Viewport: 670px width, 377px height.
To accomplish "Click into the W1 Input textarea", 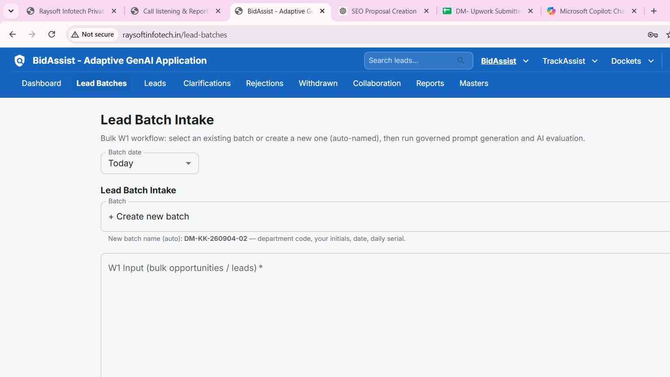I will (x=385, y=315).
